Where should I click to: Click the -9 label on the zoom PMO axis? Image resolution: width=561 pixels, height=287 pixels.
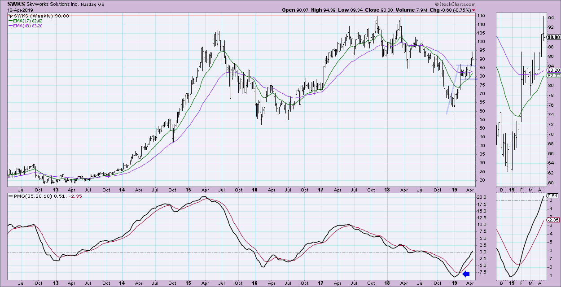[x=551, y=277]
